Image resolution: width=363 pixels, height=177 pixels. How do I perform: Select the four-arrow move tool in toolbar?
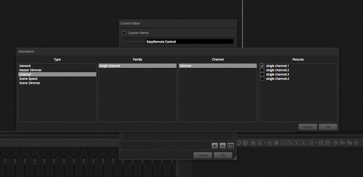253,143
